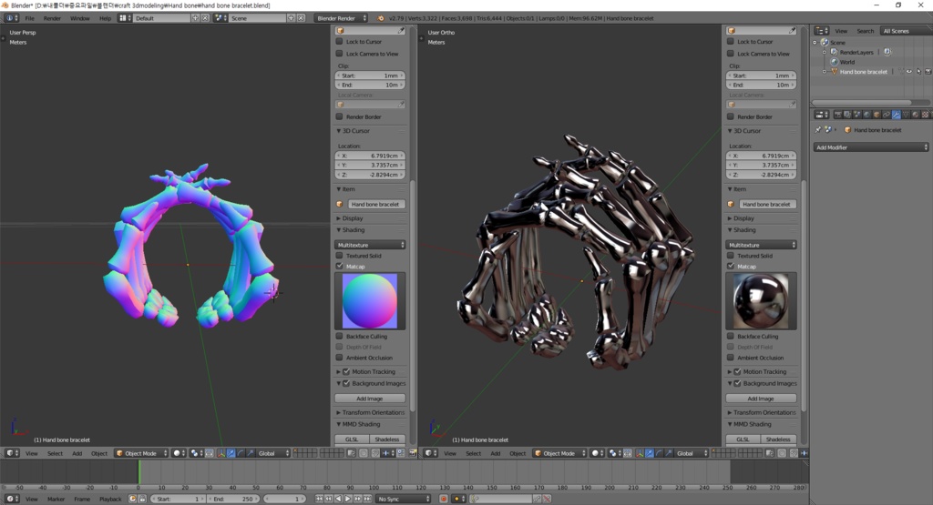933x505 pixels.
Task: Toggle the 3D manipulator icon in left viewport
Action: pos(221,453)
